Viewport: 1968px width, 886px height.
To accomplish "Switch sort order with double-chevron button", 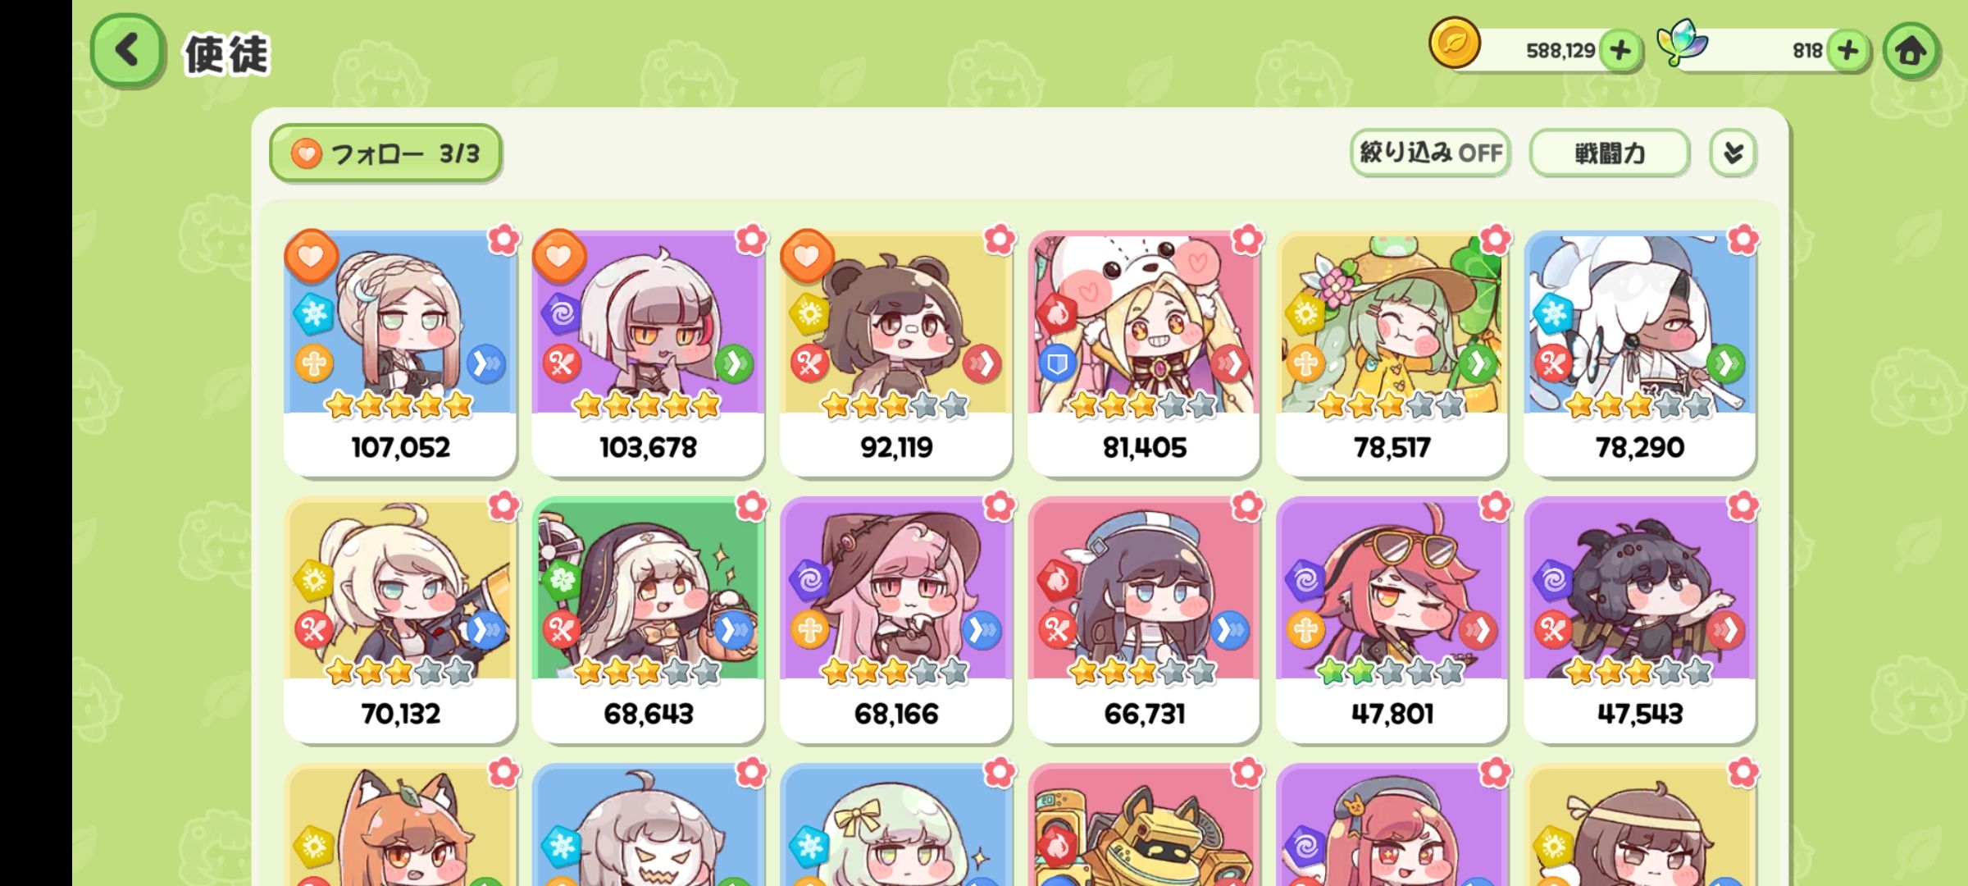I will pyautogui.click(x=1733, y=153).
